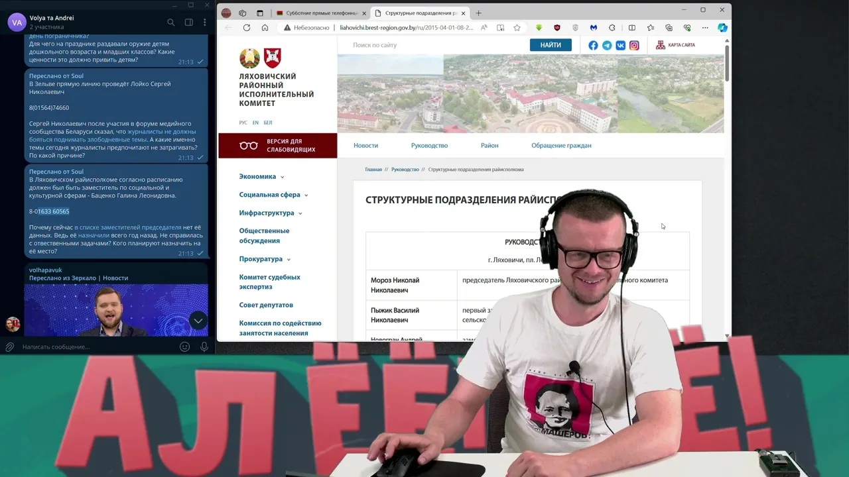Switch site language to РУС
The image size is (849, 477).
243,123
